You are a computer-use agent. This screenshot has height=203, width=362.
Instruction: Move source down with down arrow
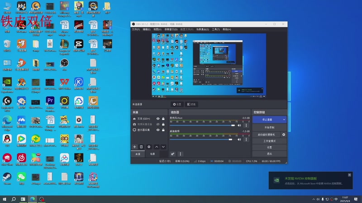click(163, 147)
